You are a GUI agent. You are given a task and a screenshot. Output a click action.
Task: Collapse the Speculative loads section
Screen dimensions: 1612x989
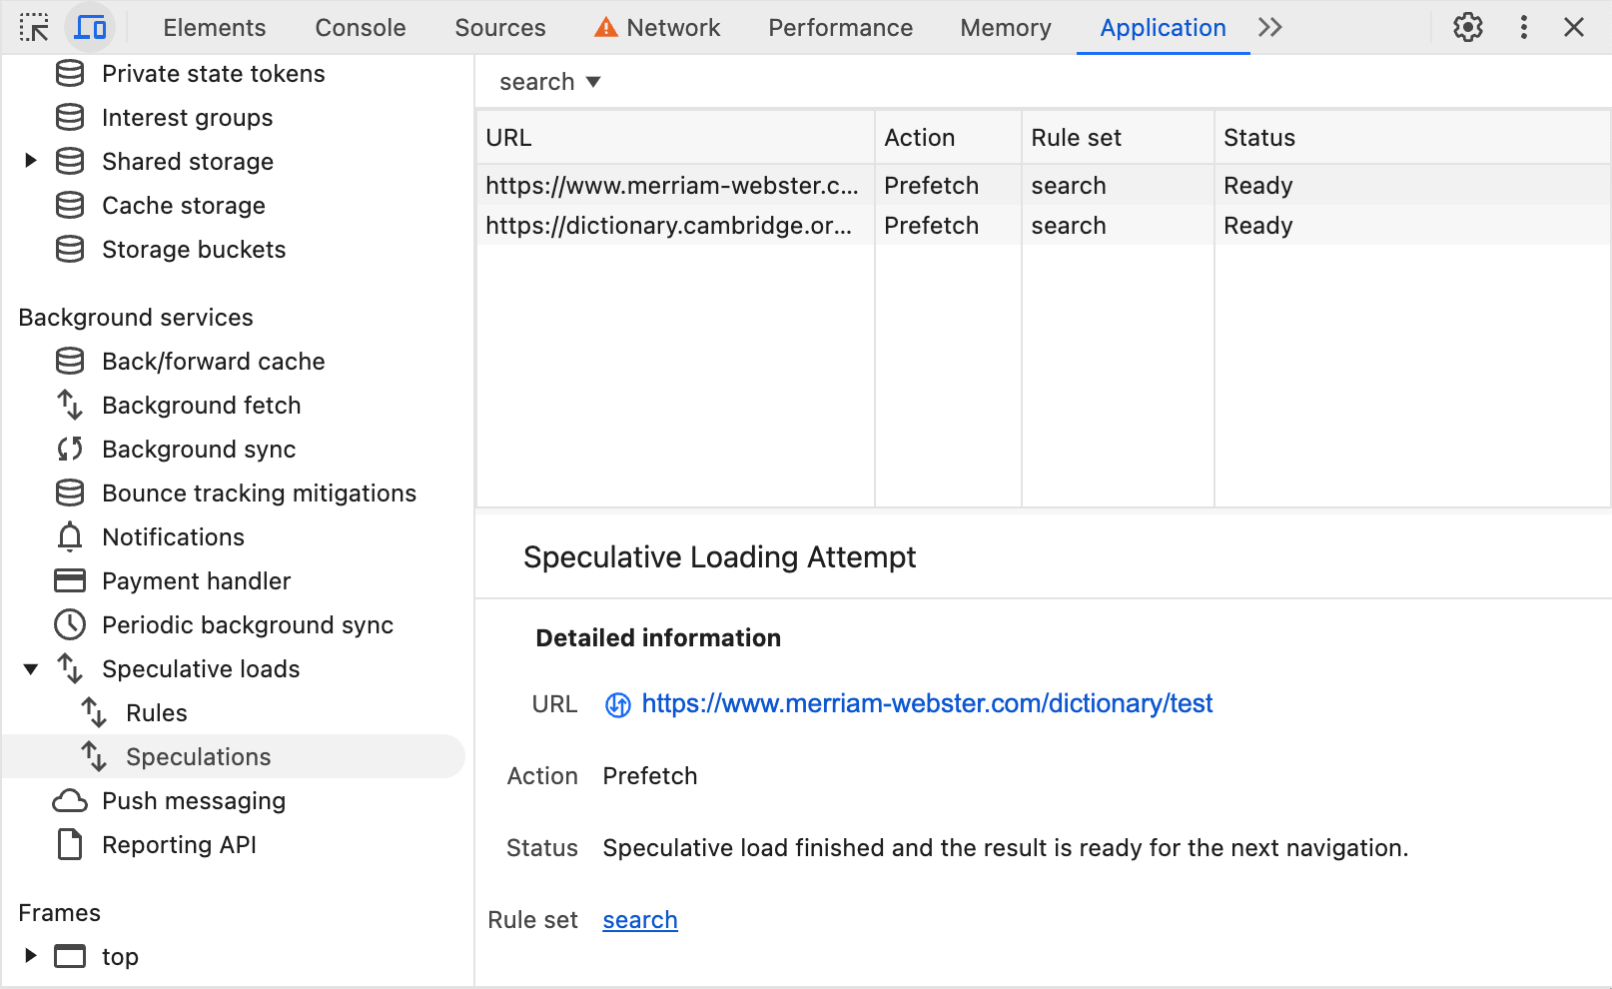tap(30, 668)
